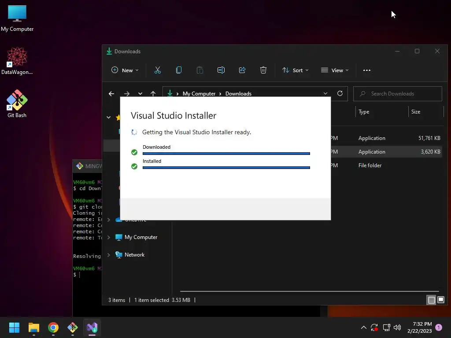
Task: Select the 3,620 KB Application row
Action: click(x=386, y=152)
